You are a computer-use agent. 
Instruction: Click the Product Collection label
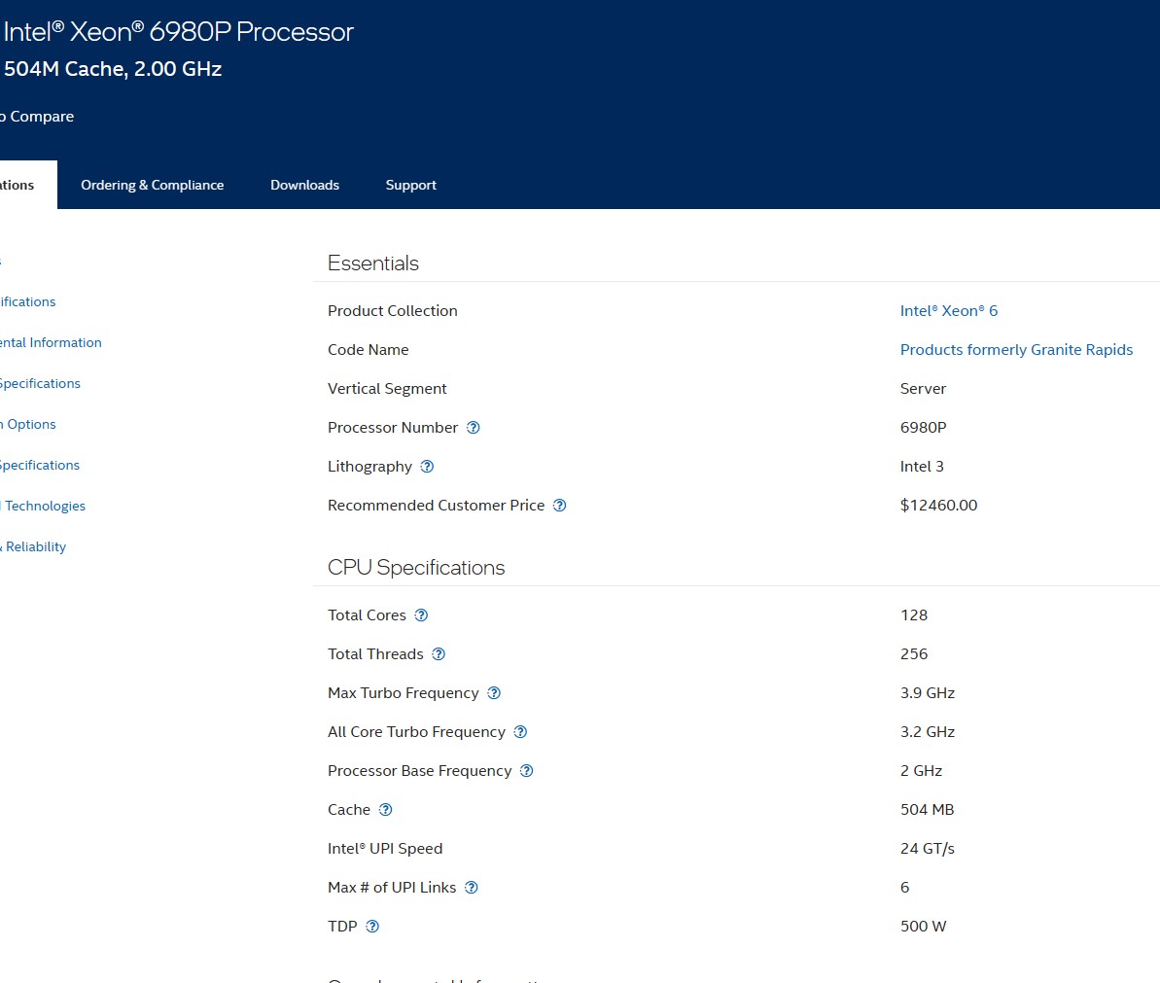pos(392,311)
